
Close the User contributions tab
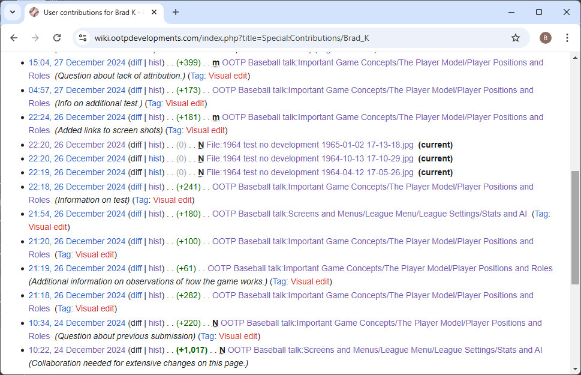154,12
